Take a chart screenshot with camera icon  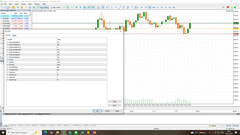[98, 7]
